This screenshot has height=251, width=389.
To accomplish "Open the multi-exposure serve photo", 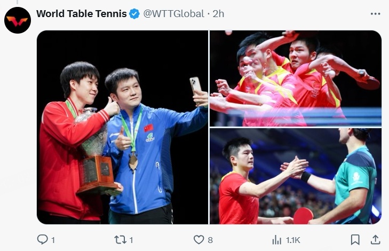I will pyautogui.click(x=296, y=79).
